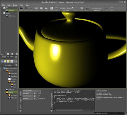This screenshot has height=115, width=127.
Task: Open the Skin menu
Action: click(x=28, y=5)
